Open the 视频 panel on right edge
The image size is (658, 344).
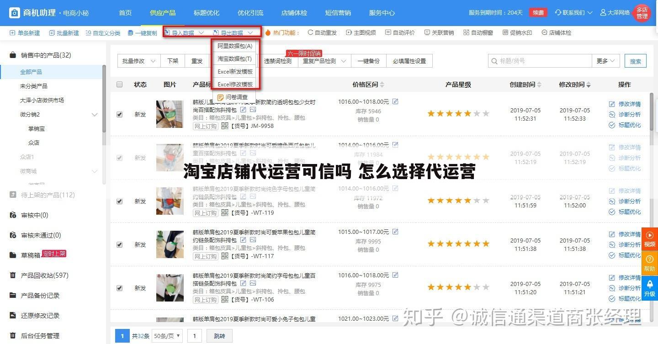pyautogui.click(x=649, y=239)
